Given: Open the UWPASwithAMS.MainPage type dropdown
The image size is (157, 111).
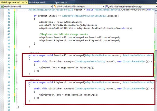Looking at the screenshot, I should coord(104,7).
